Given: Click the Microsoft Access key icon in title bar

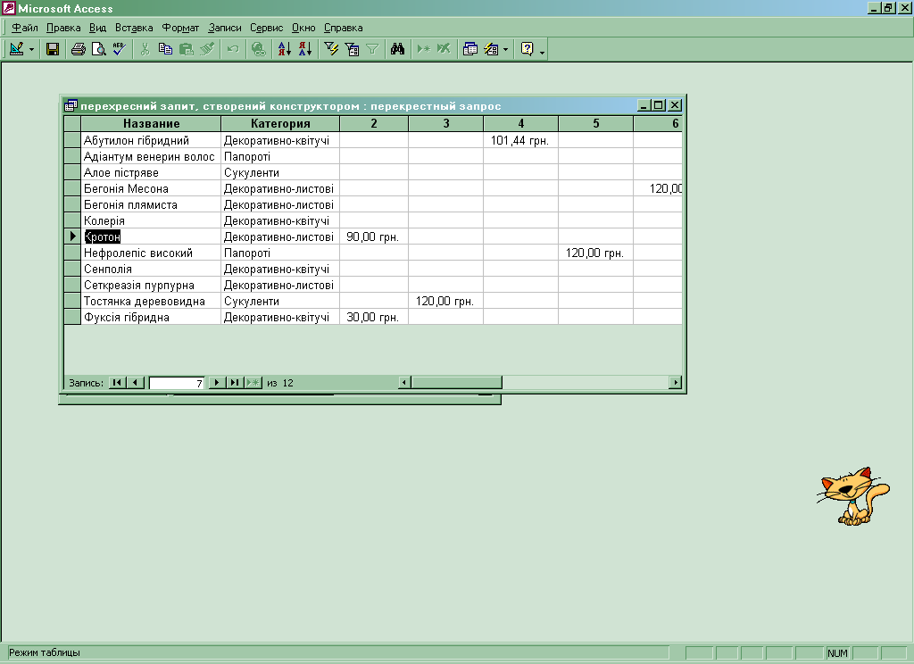Looking at the screenshot, I should point(8,8).
